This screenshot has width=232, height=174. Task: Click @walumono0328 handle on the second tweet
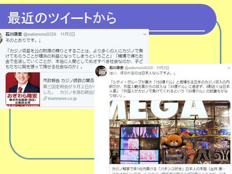(x=139, y=68)
